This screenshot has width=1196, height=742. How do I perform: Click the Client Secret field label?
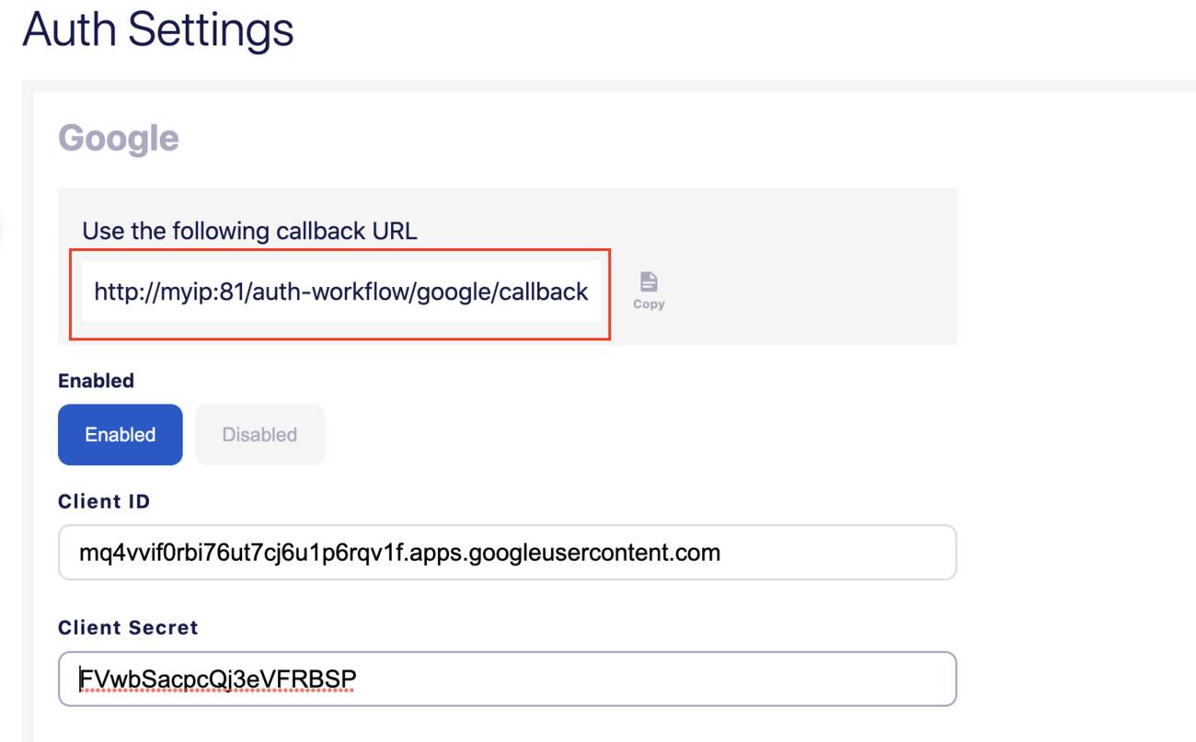(x=128, y=627)
